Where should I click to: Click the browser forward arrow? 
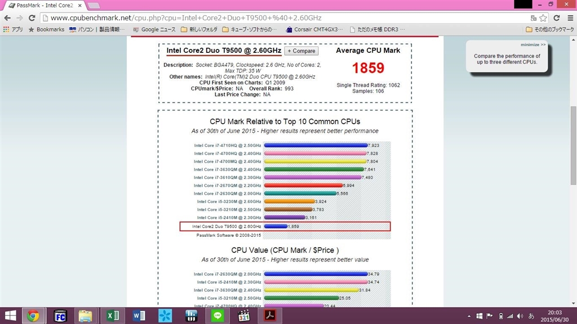click(20, 17)
